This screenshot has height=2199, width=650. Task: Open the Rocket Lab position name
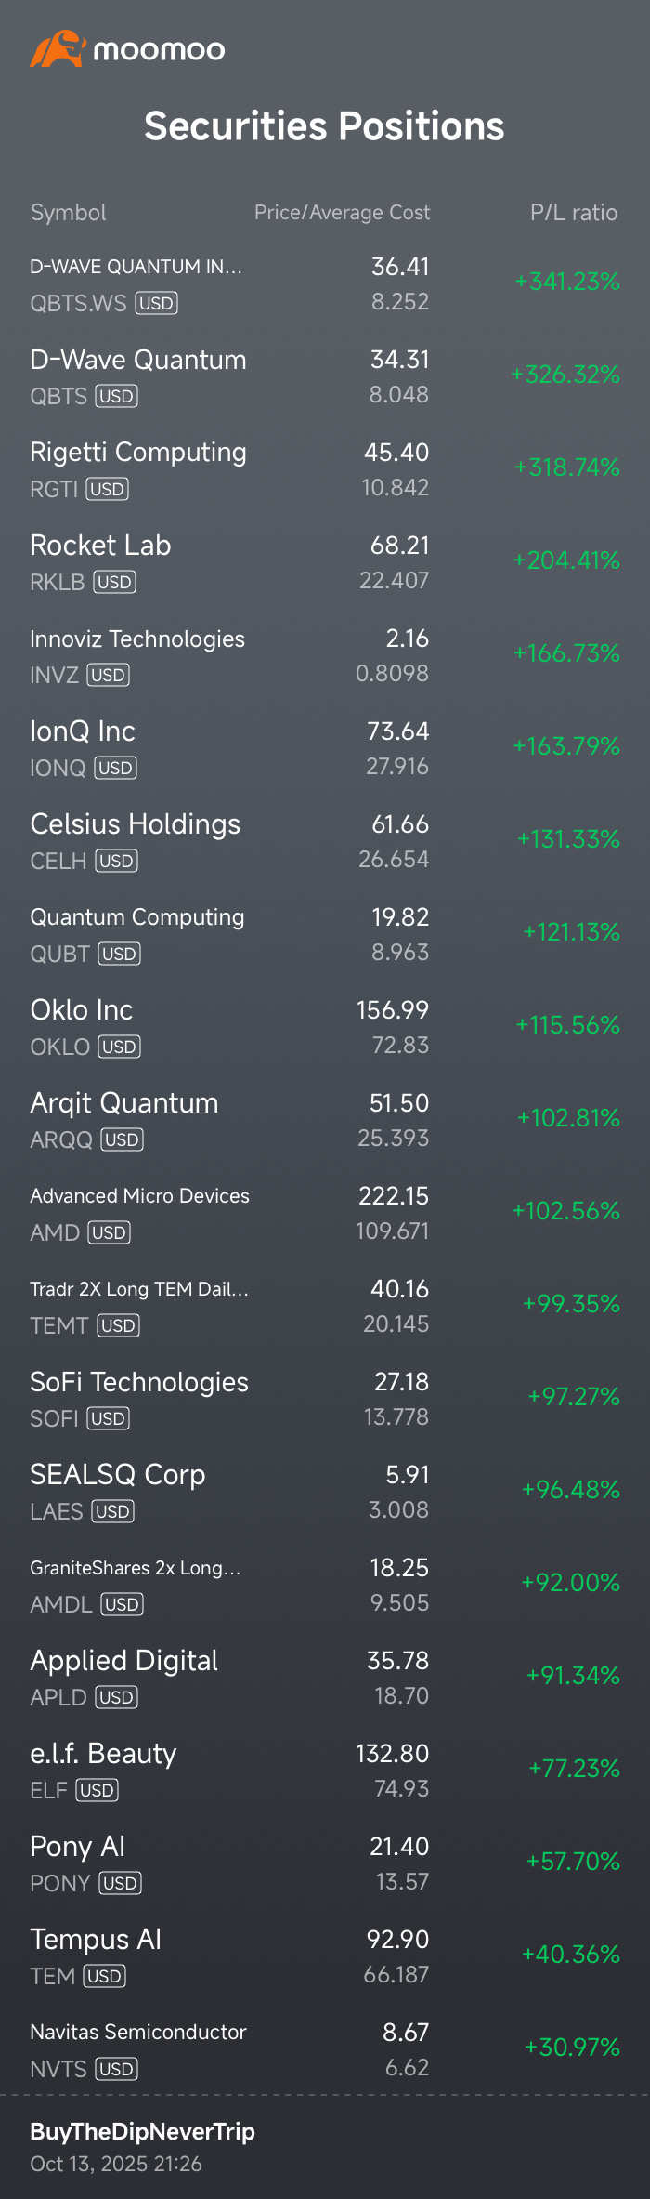pyautogui.click(x=100, y=546)
